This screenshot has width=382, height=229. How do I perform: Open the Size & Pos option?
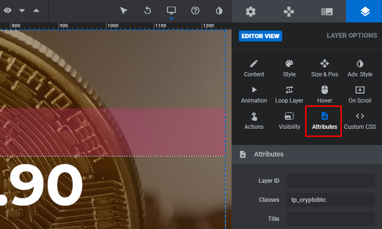[x=325, y=68]
